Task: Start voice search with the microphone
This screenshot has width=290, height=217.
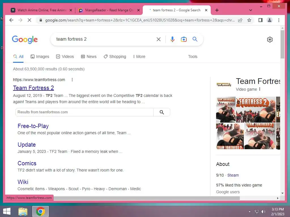Action: pos(172,39)
